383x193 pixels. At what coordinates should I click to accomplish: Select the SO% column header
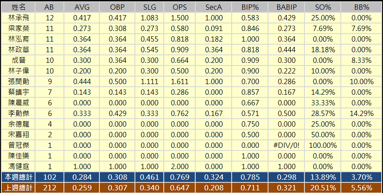323,8
